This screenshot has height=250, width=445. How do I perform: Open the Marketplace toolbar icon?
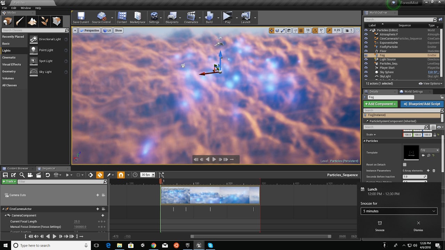pyautogui.click(x=137, y=18)
